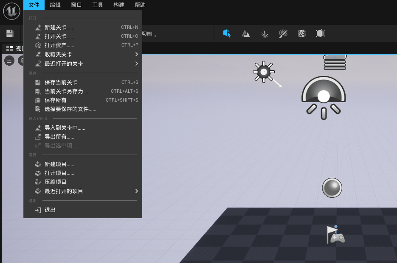Click the save disk icon in toolbar
The image size is (397, 263).
[10, 33]
